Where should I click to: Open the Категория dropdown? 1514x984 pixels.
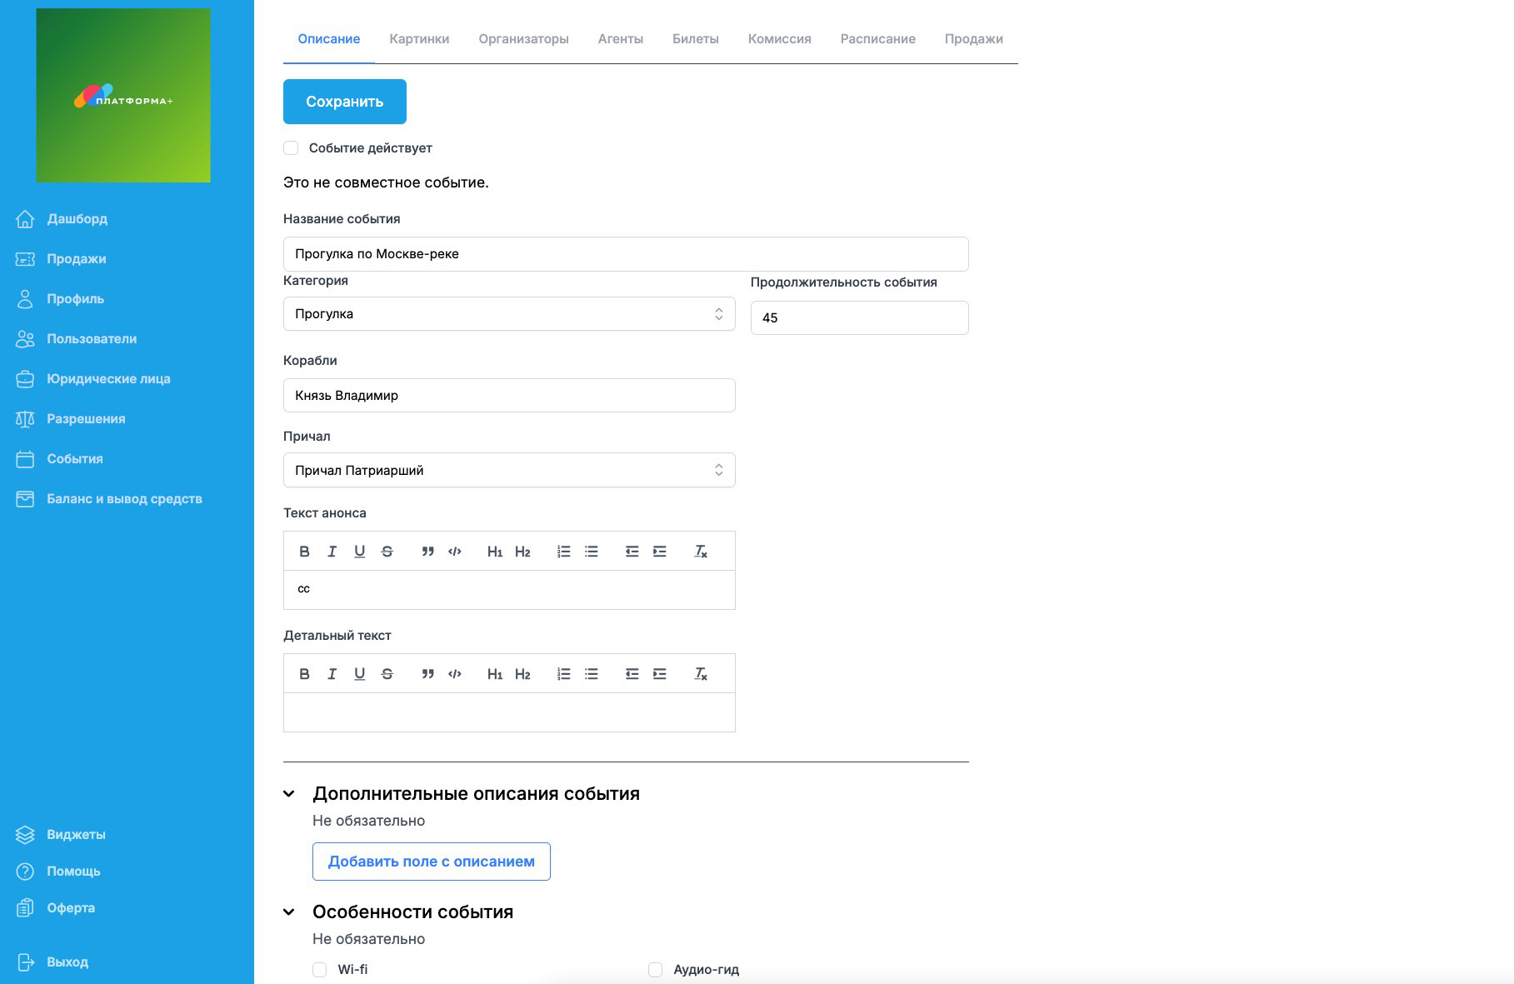tap(509, 314)
